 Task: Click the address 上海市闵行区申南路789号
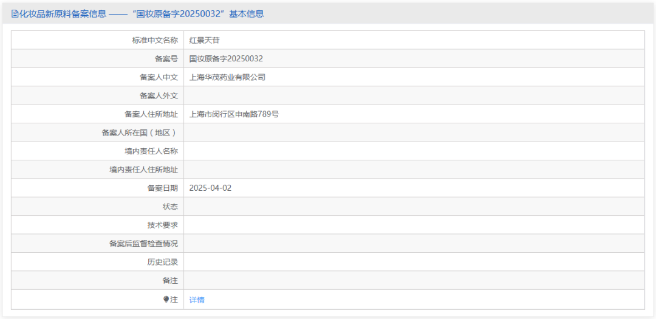click(234, 114)
